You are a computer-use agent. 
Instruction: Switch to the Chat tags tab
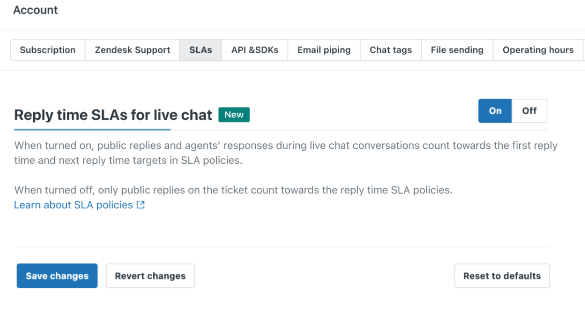[390, 50]
